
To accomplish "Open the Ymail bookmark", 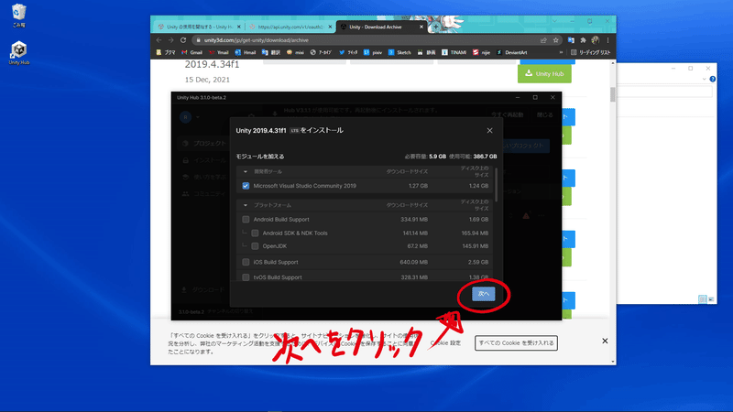I will pos(219,53).
